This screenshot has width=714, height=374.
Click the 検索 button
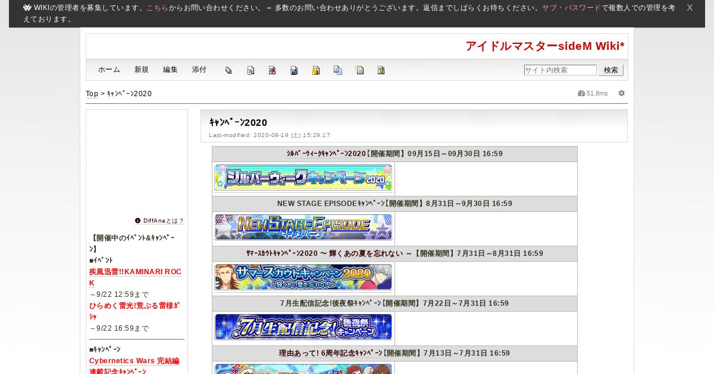pyautogui.click(x=611, y=70)
